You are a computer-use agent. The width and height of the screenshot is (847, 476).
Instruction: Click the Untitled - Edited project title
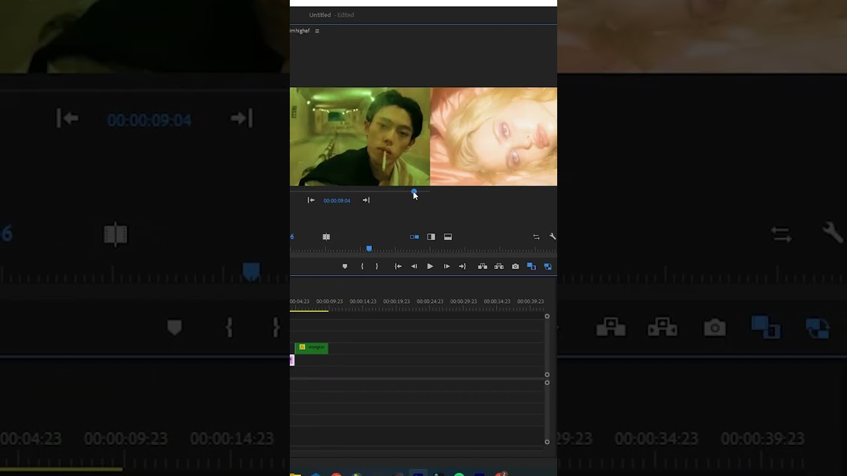point(332,15)
